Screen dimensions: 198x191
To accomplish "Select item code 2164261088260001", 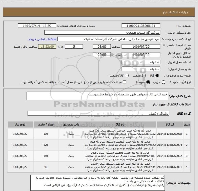I will coord(170,167).
